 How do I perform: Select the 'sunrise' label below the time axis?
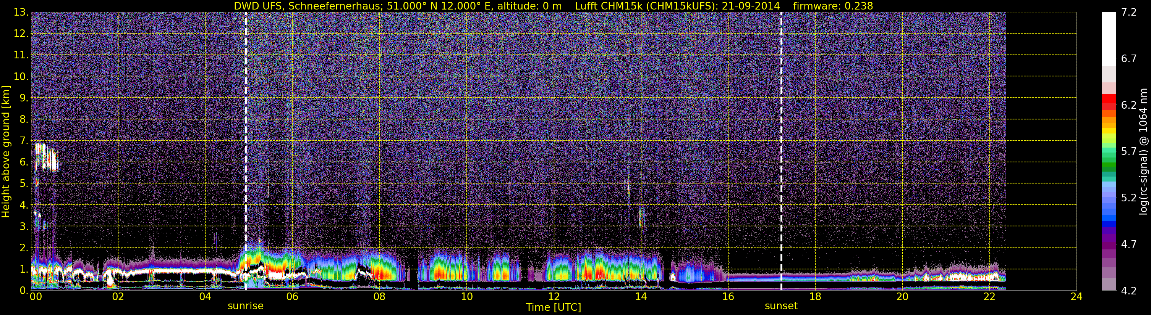coord(245,306)
